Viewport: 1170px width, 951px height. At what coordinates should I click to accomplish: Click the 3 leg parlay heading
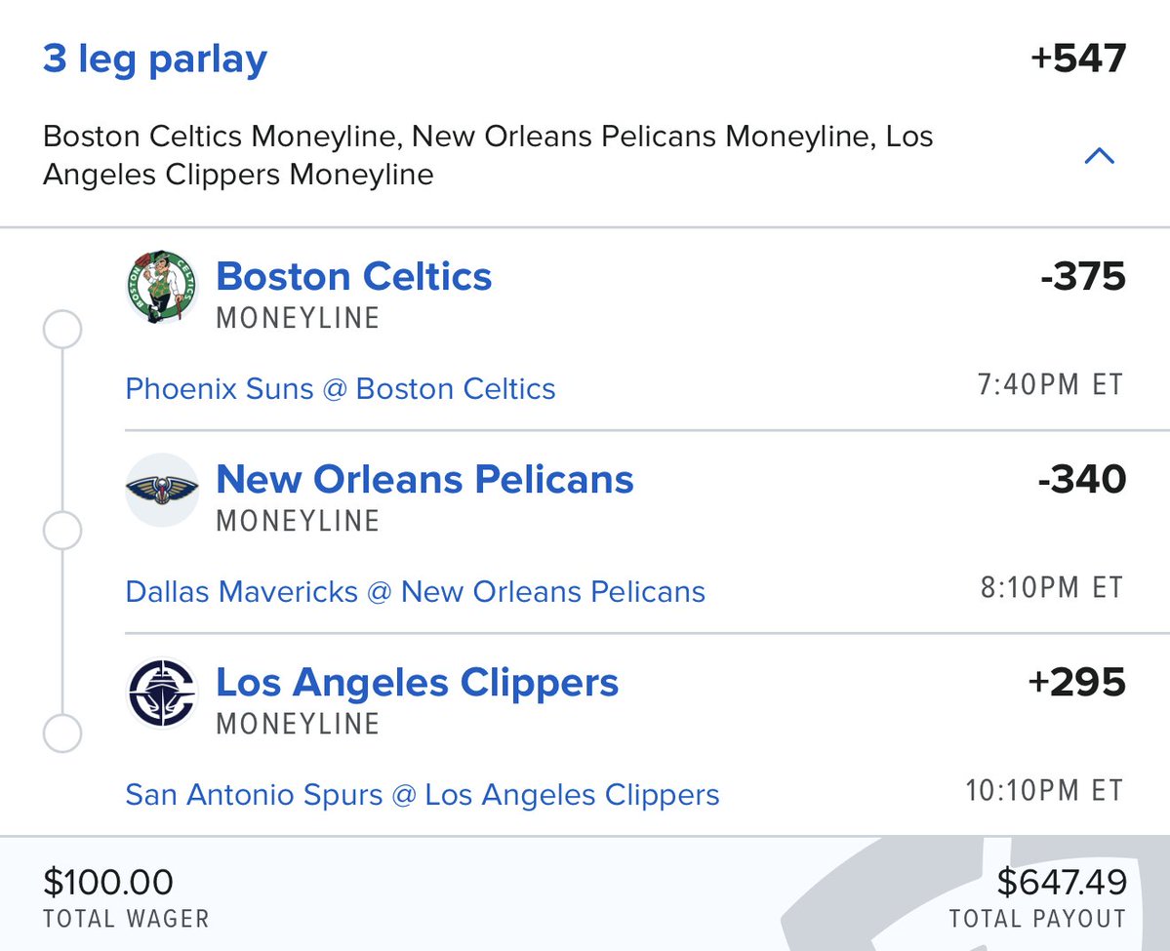point(154,60)
